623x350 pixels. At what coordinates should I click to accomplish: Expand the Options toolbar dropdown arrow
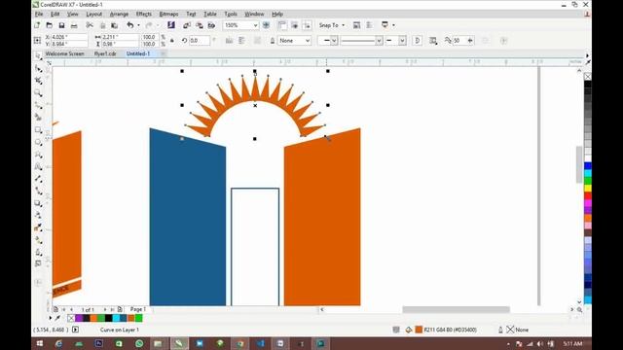click(x=393, y=25)
